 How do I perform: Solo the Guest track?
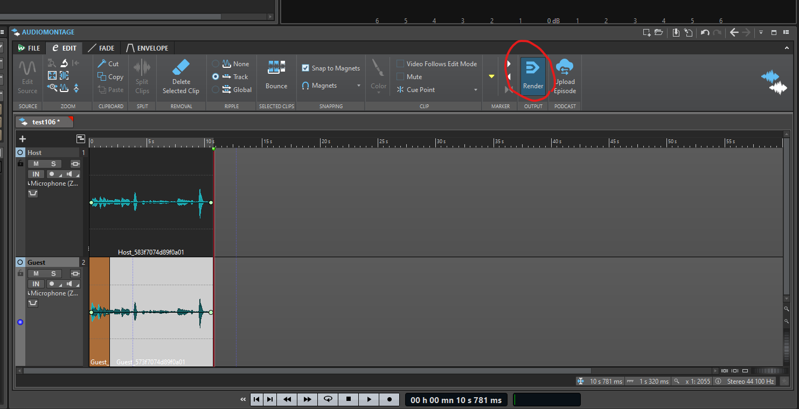53,273
